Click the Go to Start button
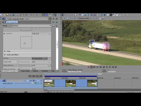The image size is (141, 106). click(107, 67)
